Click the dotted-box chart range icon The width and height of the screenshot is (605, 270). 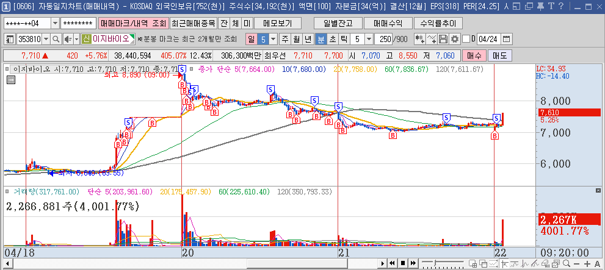(x=493, y=263)
